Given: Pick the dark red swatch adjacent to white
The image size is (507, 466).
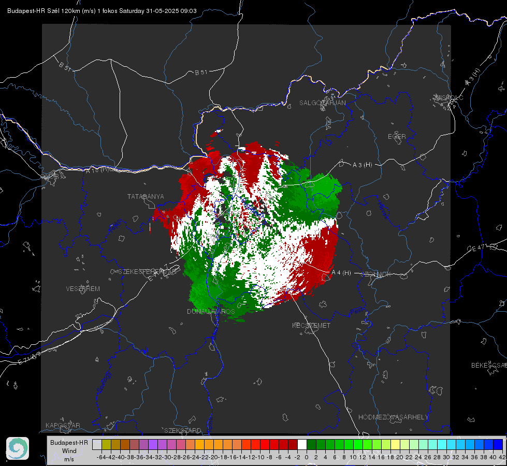Looking at the screenshot, I should point(293,445).
